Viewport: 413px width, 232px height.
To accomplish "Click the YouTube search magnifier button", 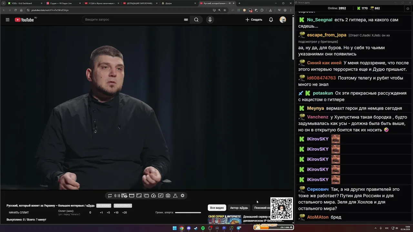I will [196, 20].
